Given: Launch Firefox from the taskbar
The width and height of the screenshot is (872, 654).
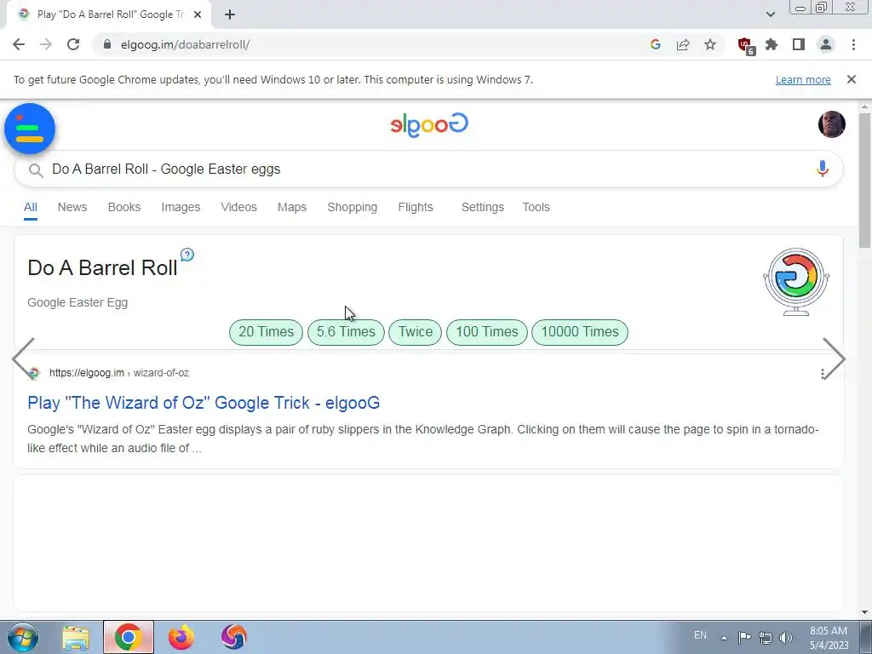Looking at the screenshot, I should 181,637.
